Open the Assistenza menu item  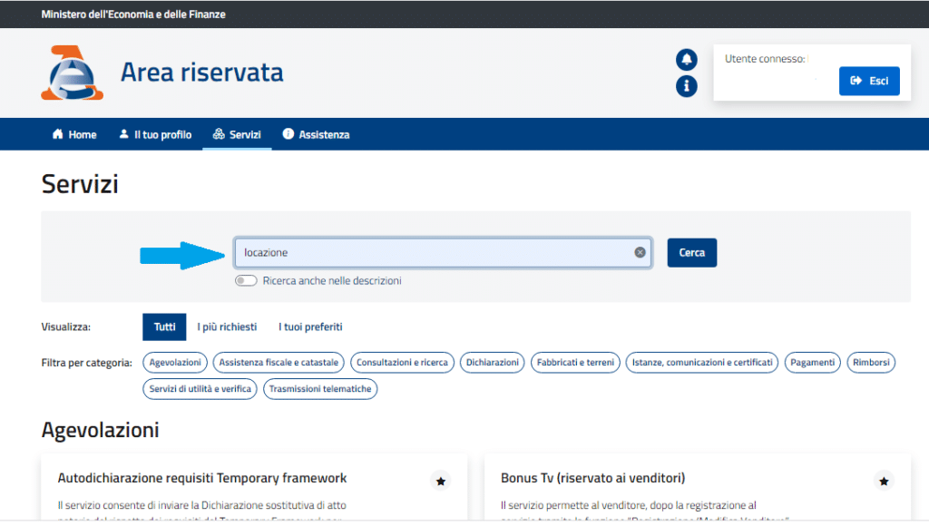317,134
